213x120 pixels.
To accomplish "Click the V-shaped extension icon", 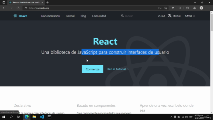I will pos(173,8).
